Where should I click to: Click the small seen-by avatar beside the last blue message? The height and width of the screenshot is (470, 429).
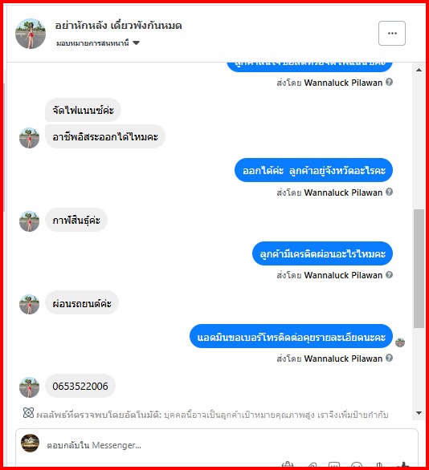pos(400,342)
